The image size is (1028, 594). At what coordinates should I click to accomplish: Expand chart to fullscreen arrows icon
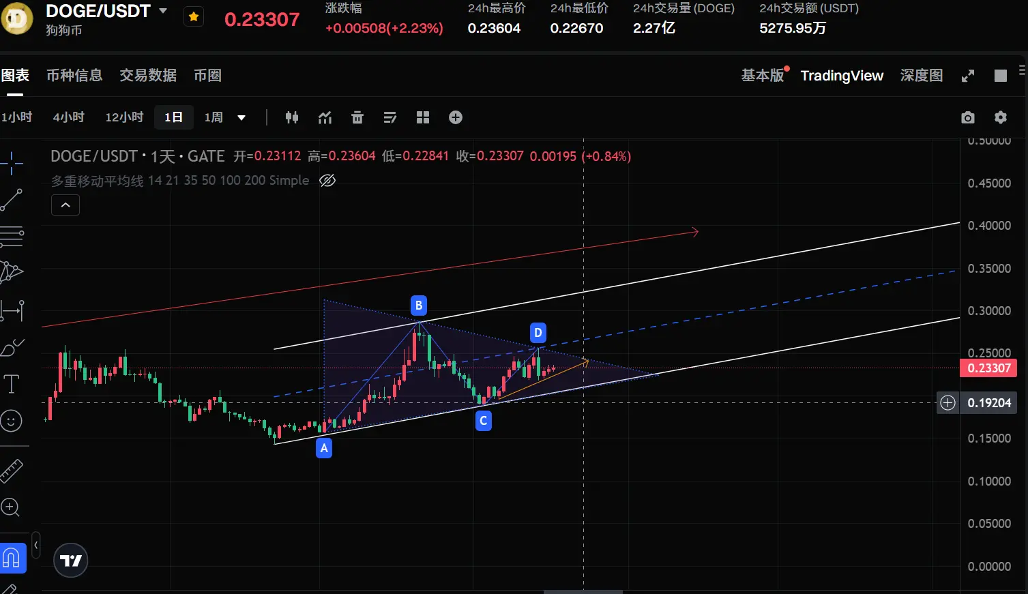point(968,76)
